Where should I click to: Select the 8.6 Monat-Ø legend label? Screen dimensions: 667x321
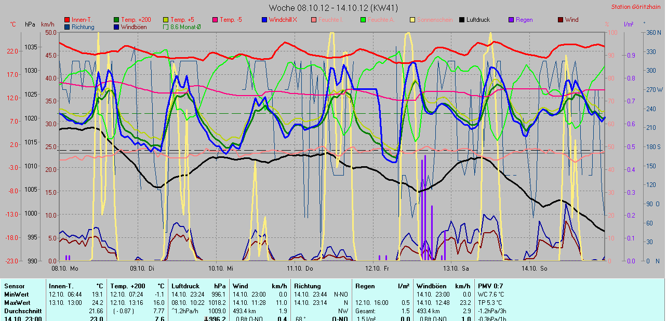(185, 26)
